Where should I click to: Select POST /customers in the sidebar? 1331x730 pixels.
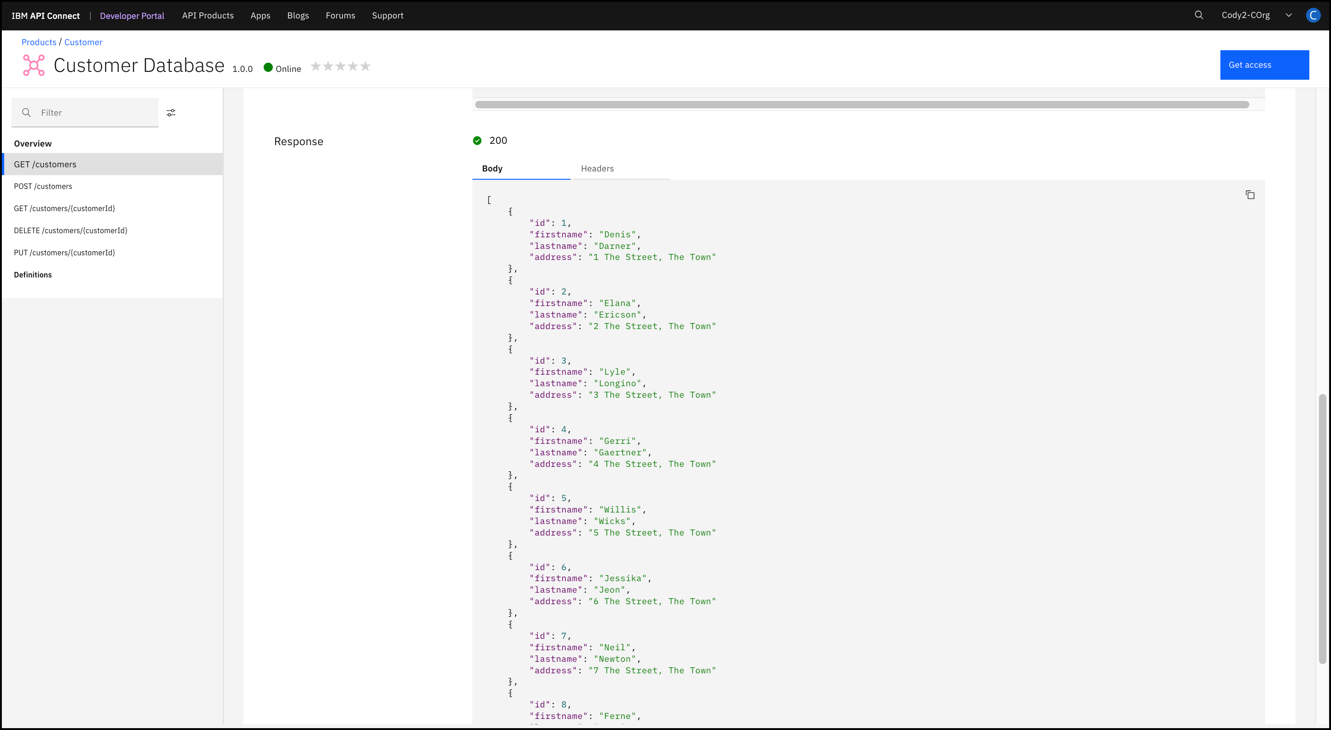tap(43, 187)
